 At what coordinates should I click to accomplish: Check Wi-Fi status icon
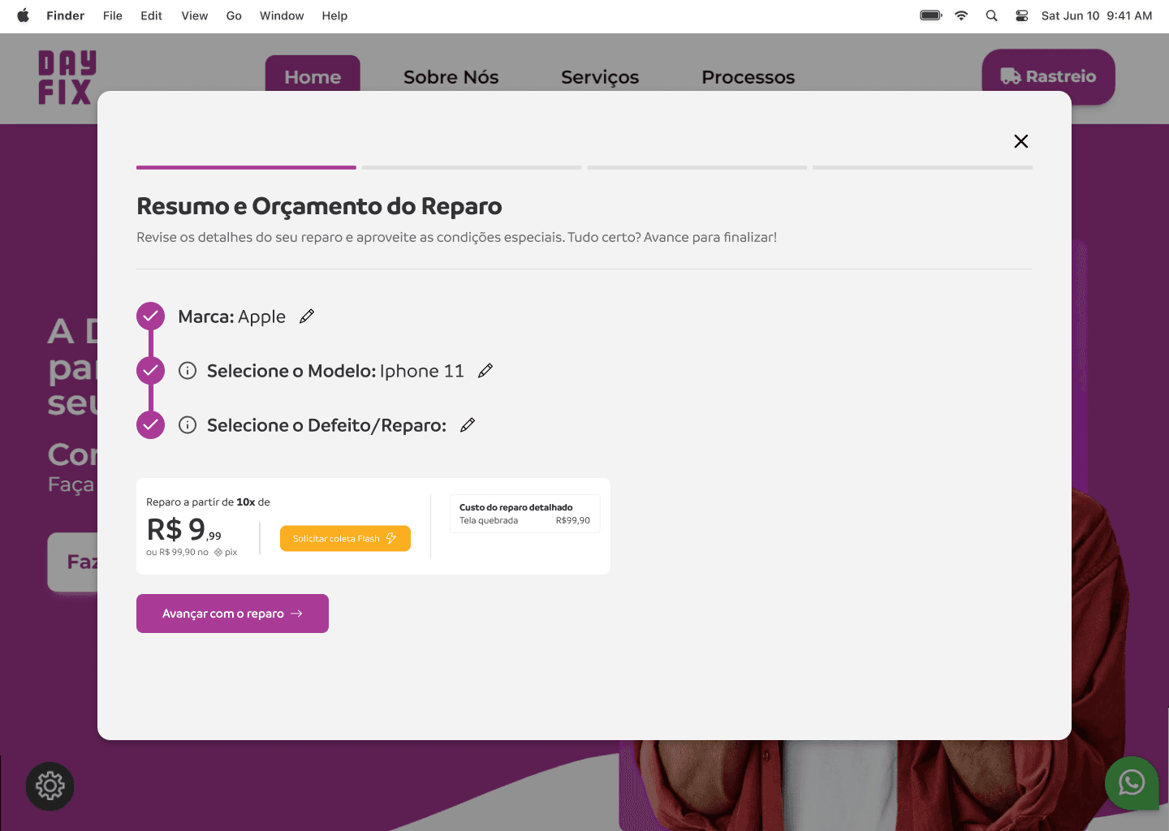tap(961, 15)
